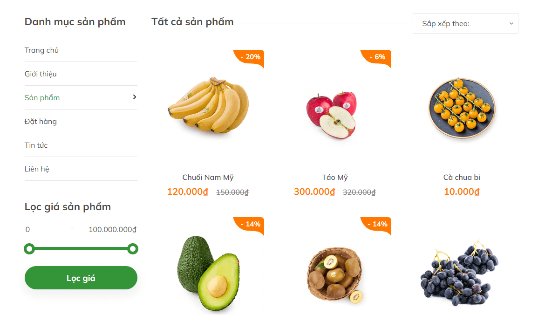The height and width of the screenshot is (315, 545).
Task: Open the Chuối Nam Mỹ banana image
Action: click(x=208, y=106)
